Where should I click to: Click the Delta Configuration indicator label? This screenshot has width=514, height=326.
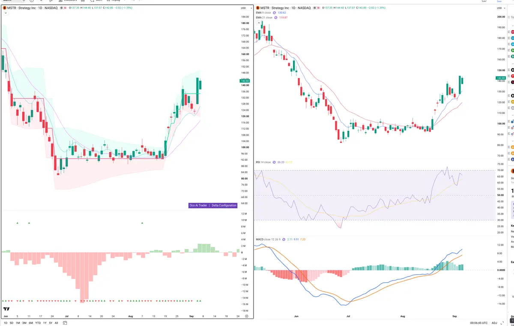click(x=224, y=205)
